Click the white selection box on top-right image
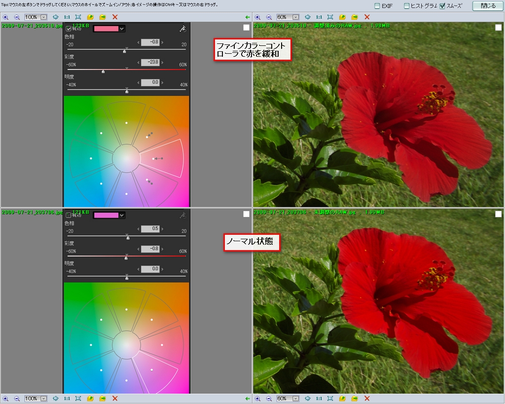 point(498,28)
